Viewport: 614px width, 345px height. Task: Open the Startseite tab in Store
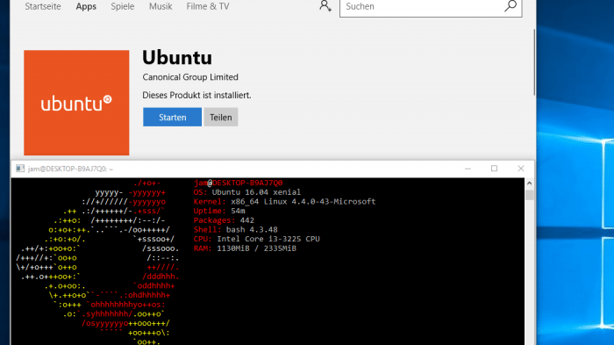(43, 6)
